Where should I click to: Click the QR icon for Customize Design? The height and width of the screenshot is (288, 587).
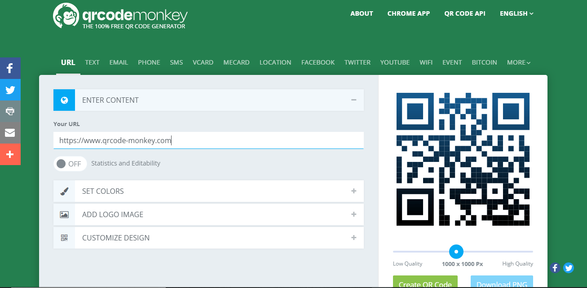point(64,238)
